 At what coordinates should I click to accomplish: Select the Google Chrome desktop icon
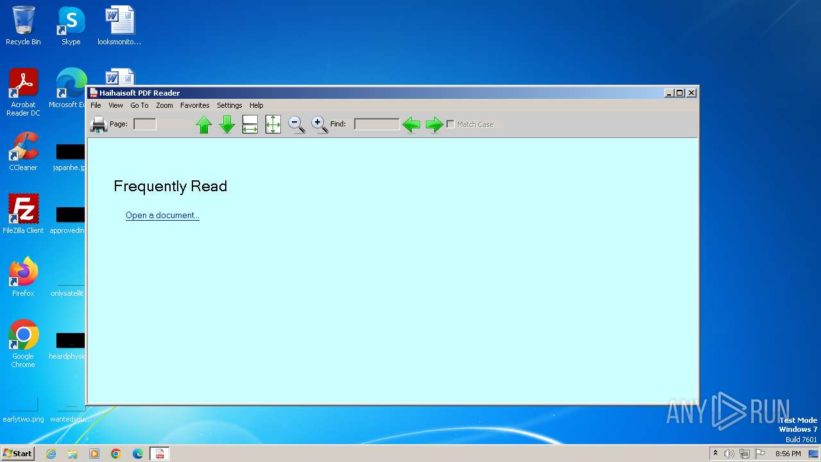(x=23, y=343)
